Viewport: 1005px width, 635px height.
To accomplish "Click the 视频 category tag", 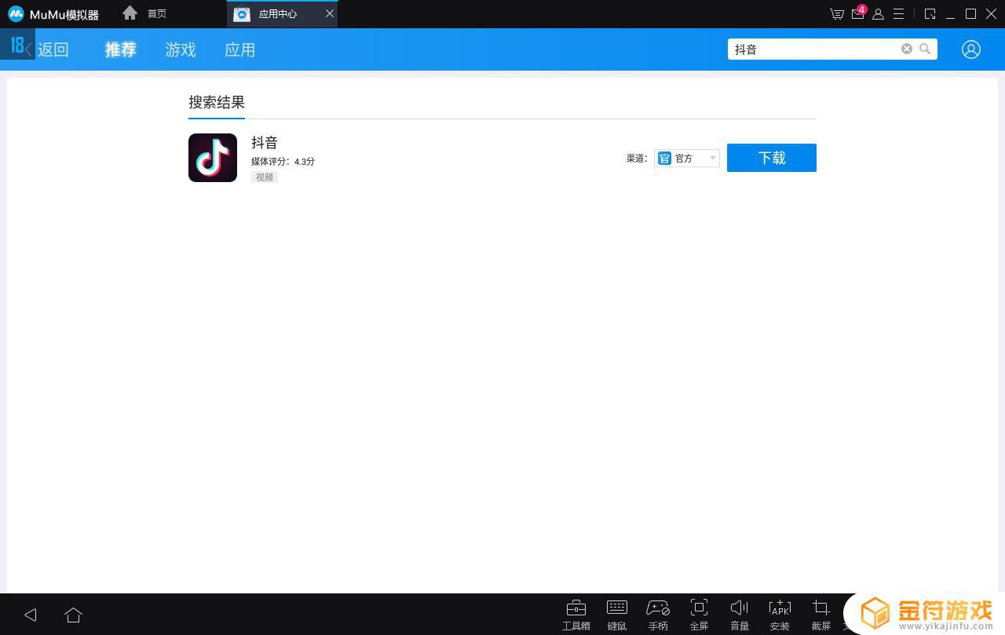I will tap(265, 177).
